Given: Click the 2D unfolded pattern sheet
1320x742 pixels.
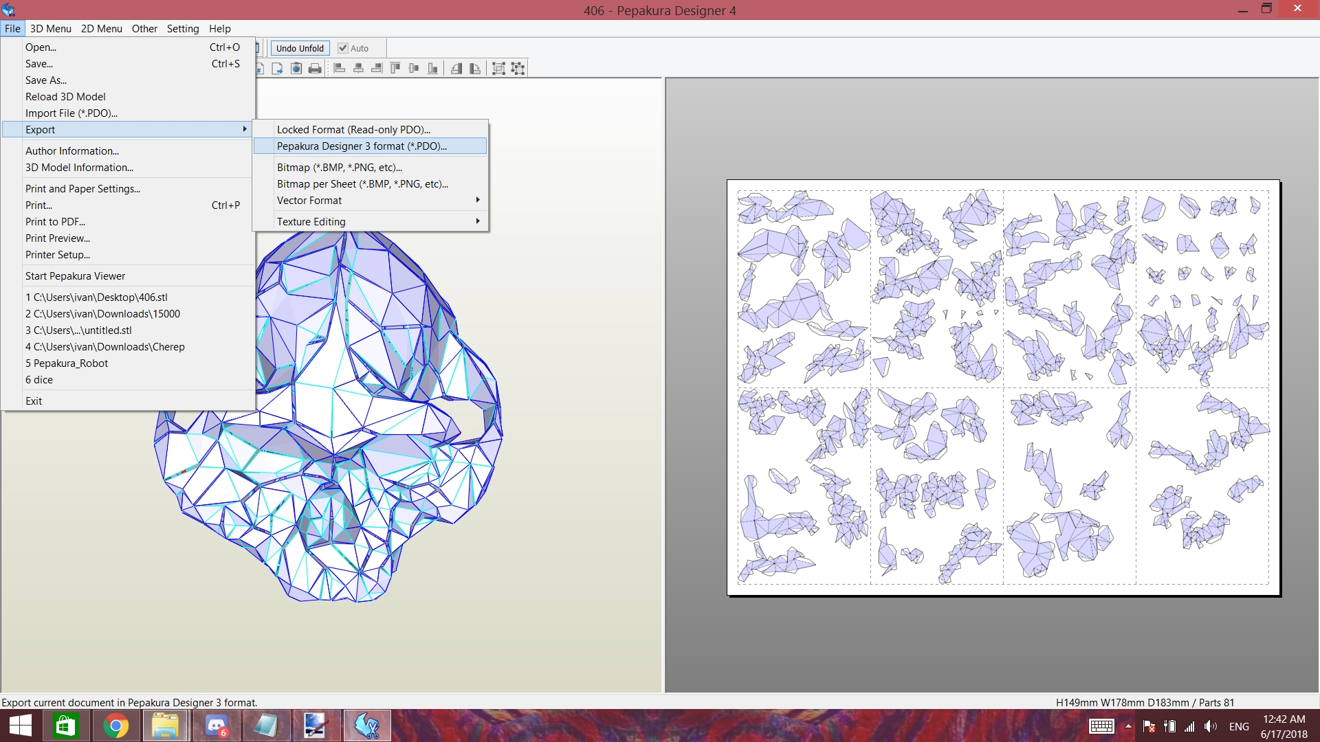Looking at the screenshot, I should coord(1003,387).
